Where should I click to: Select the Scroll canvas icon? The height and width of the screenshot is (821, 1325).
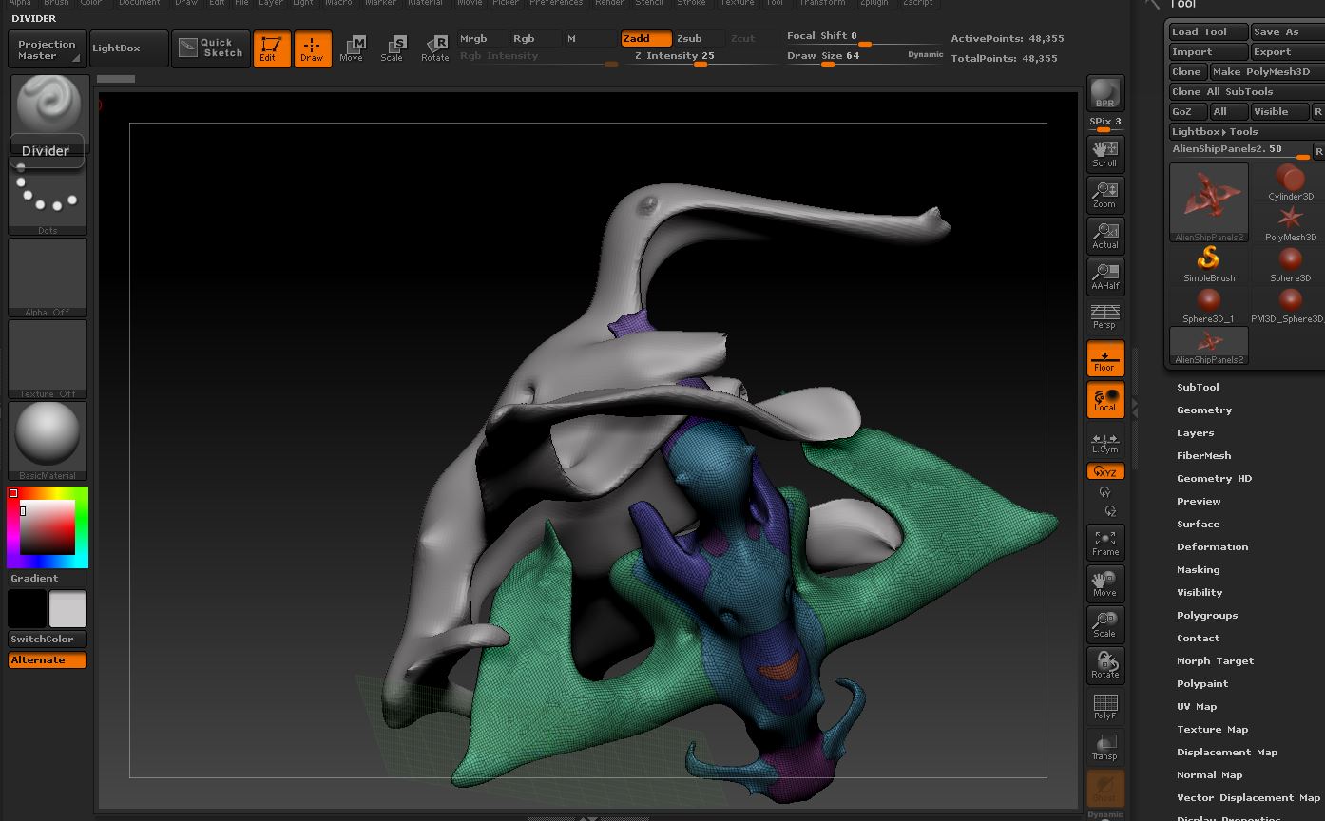click(1104, 153)
